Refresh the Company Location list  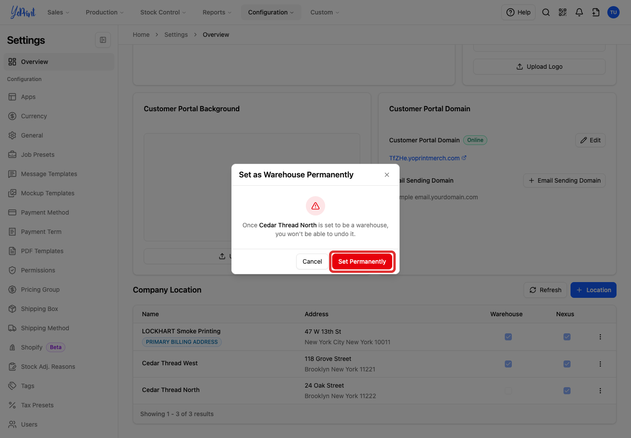click(x=546, y=290)
